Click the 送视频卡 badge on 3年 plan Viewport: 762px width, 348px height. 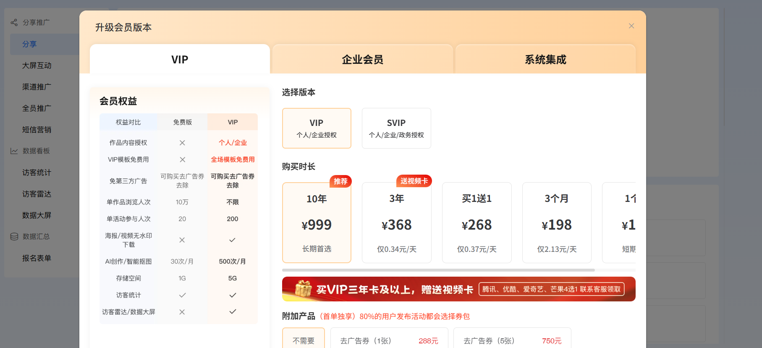click(414, 181)
